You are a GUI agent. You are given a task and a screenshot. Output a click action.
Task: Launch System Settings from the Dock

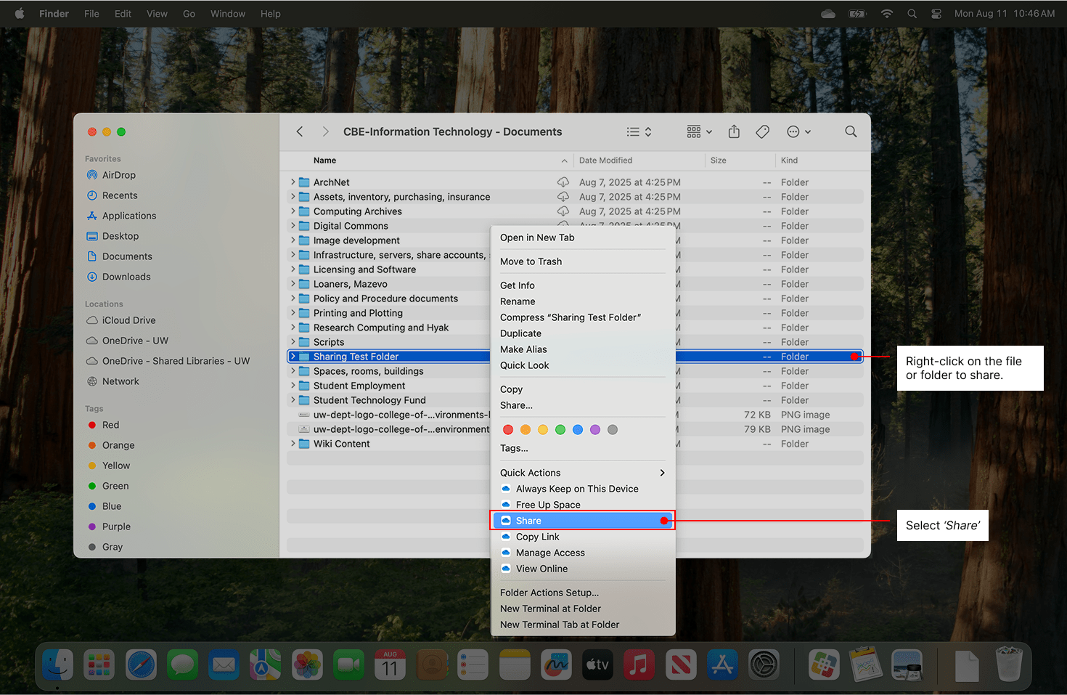[x=764, y=664]
